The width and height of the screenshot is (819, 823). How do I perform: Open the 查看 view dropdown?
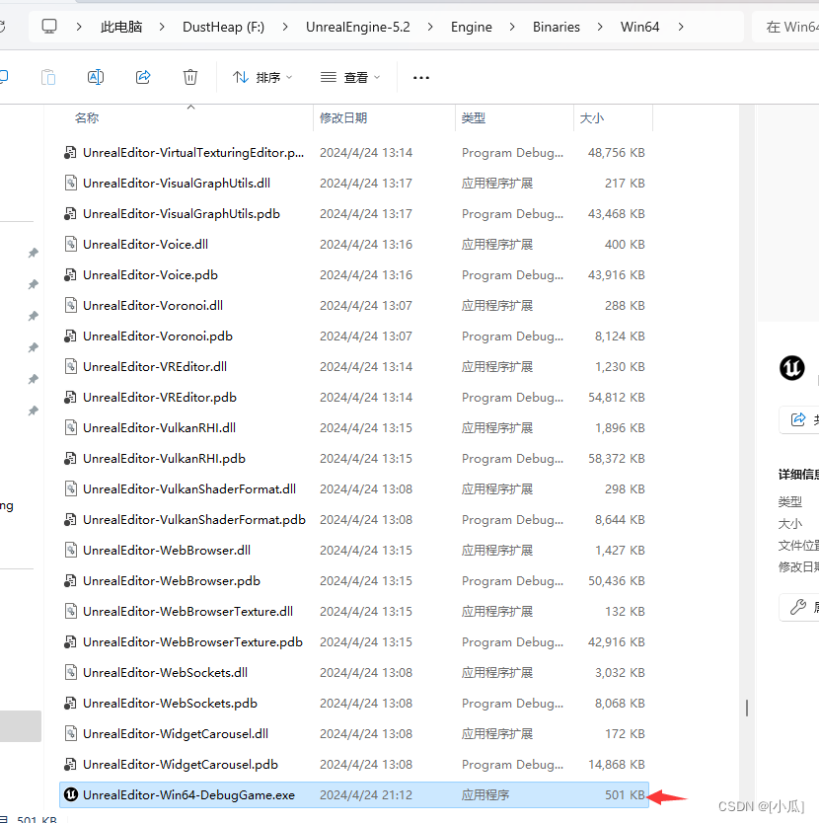[350, 78]
